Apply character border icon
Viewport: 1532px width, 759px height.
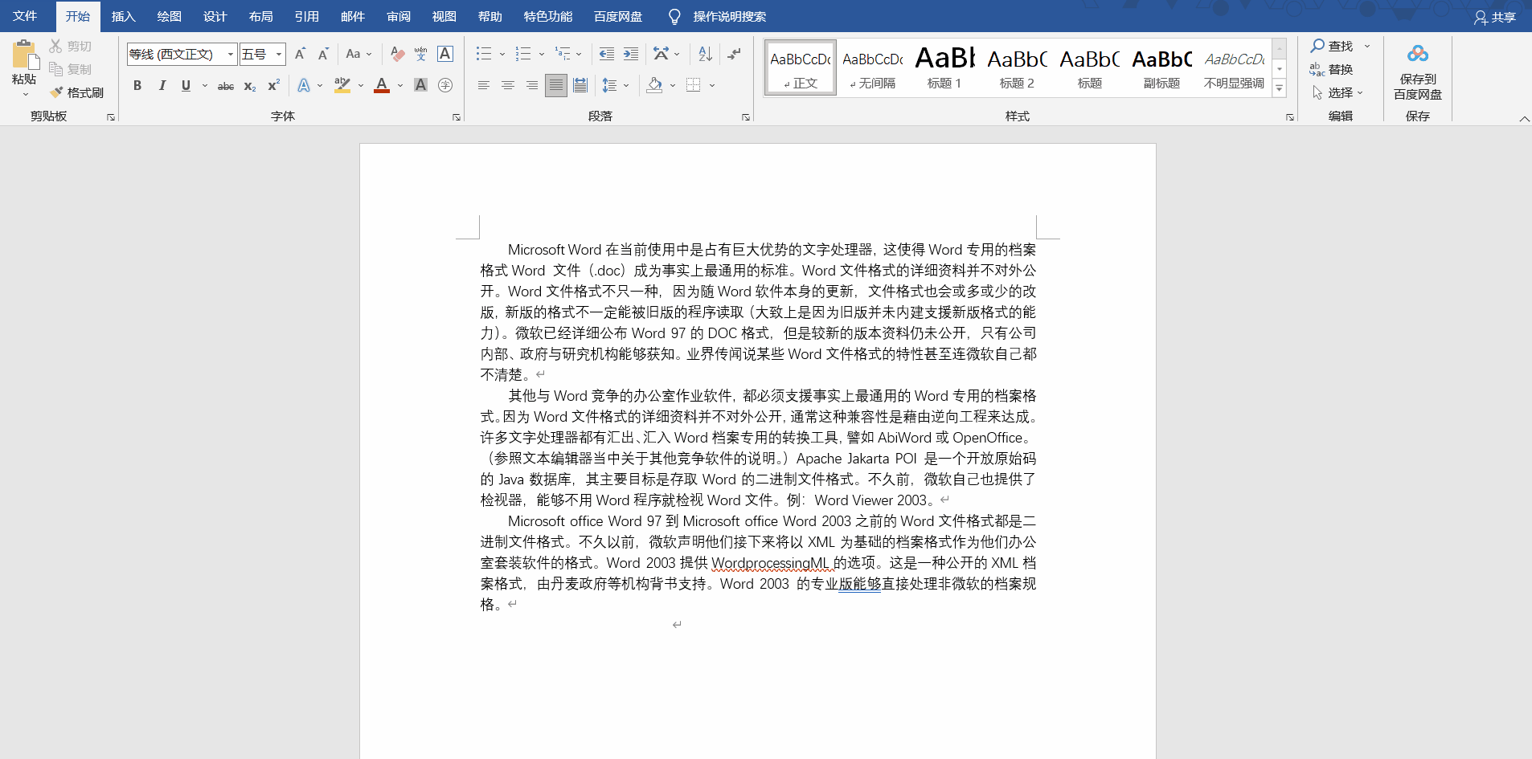[x=445, y=54]
